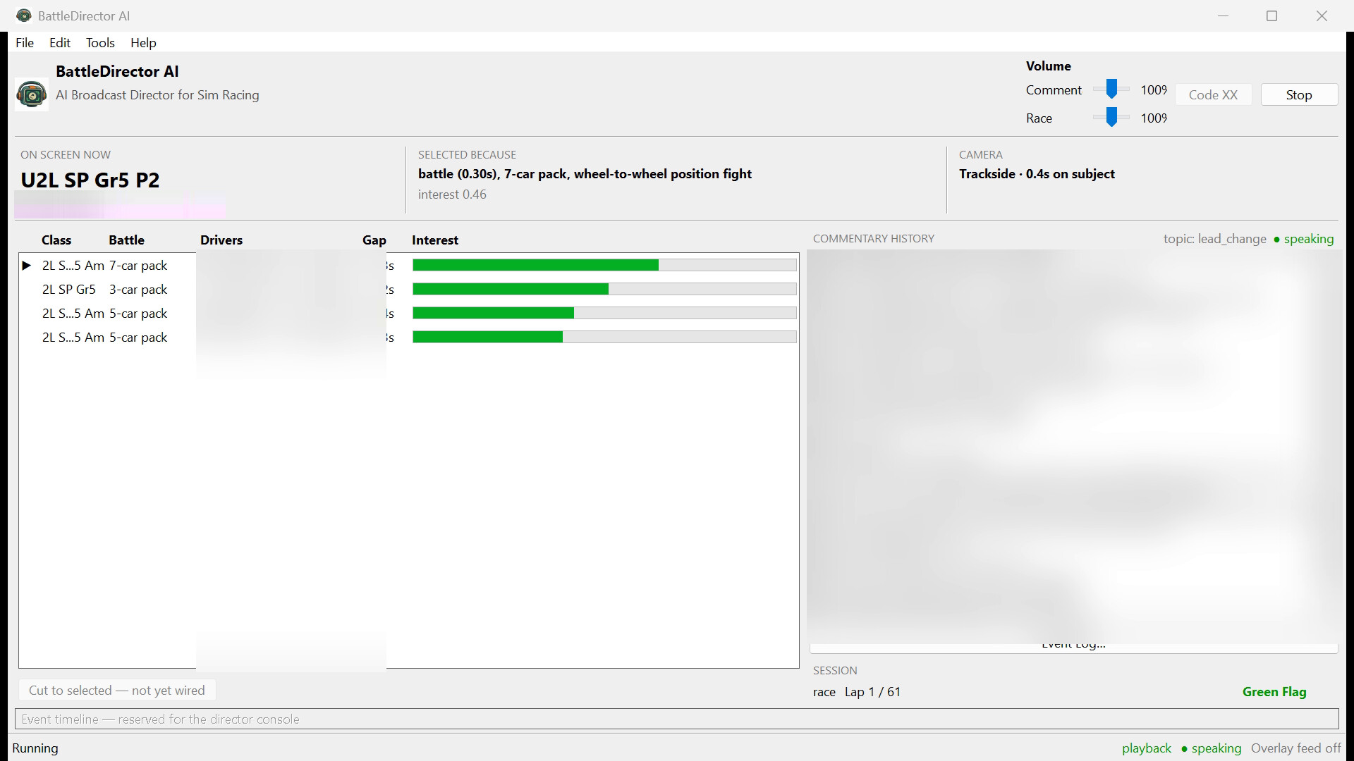
Task: Click 'Trackside · 0.4s on subject' camera text
Action: (1037, 174)
